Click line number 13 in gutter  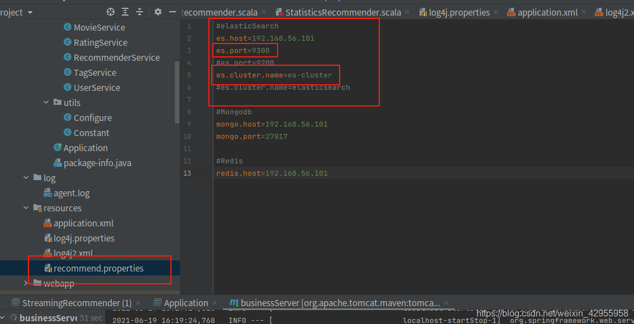[187, 173]
